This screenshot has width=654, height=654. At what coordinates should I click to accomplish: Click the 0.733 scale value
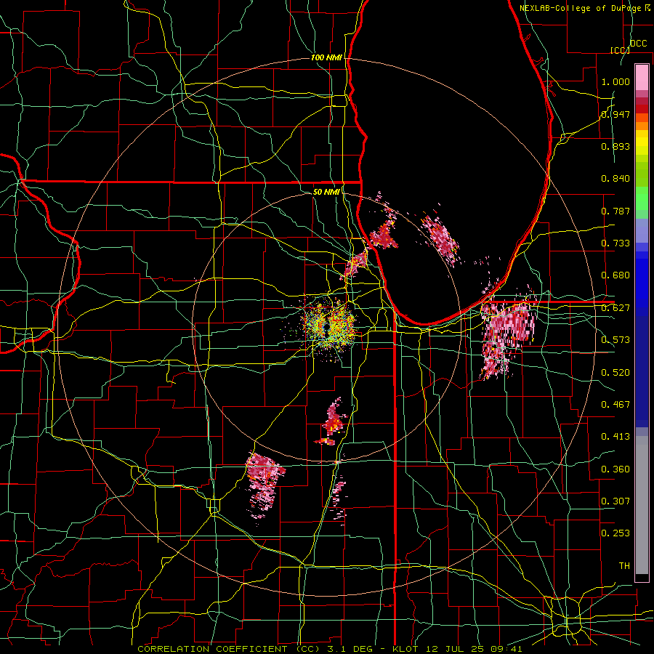pyautogui.click(x=615, y=243)
